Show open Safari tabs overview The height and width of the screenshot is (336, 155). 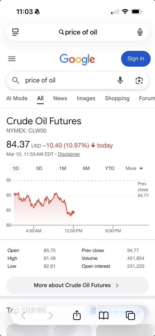(130, 316)
